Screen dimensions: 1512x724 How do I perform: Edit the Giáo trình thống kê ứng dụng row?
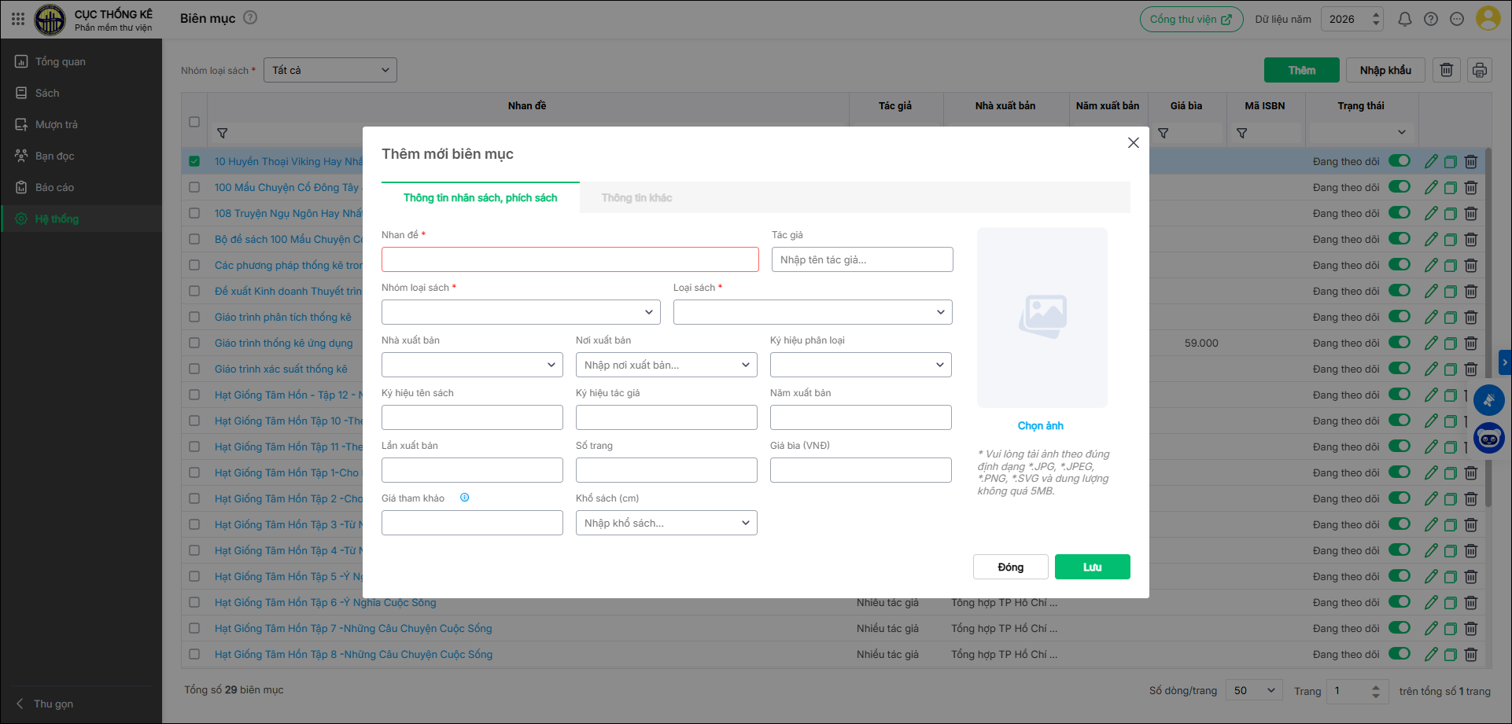(1430, 343)
